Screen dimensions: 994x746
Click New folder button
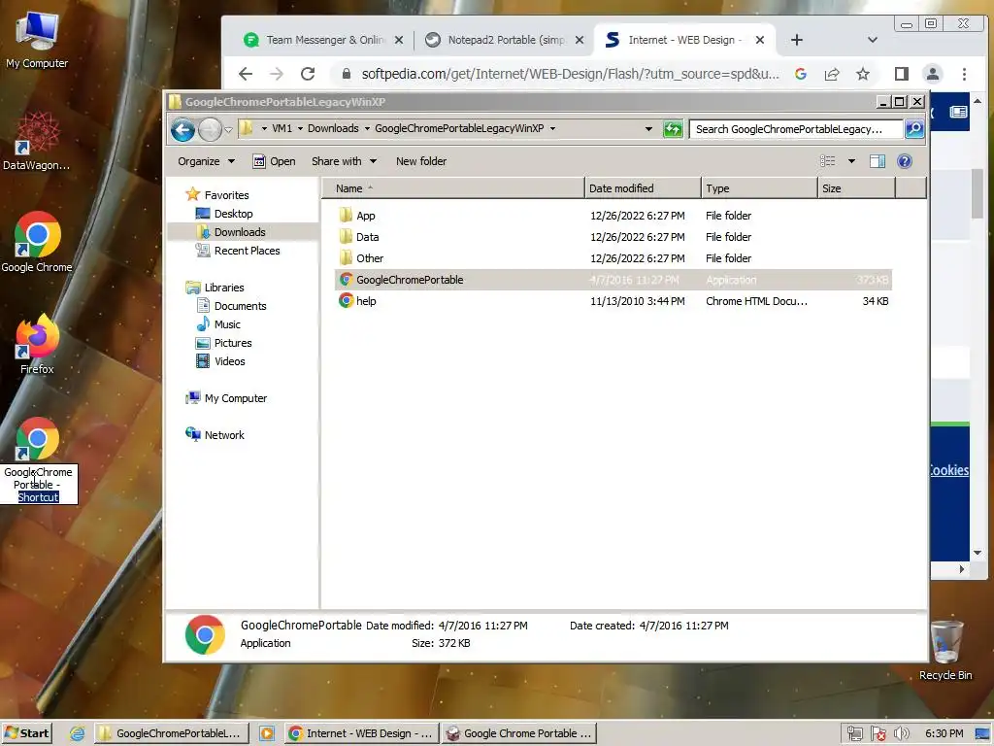pos(421,161)
